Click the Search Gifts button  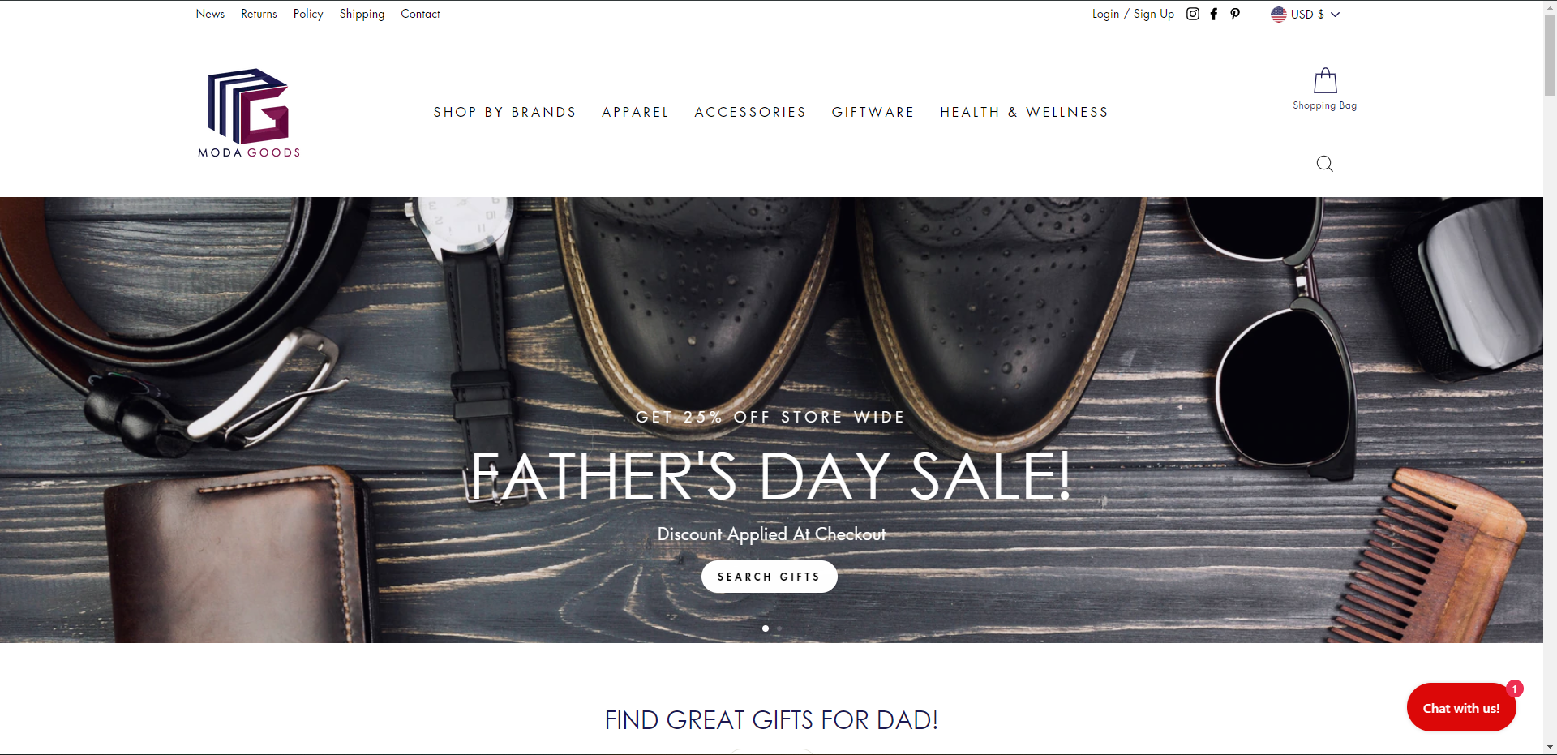pos(769,577)
